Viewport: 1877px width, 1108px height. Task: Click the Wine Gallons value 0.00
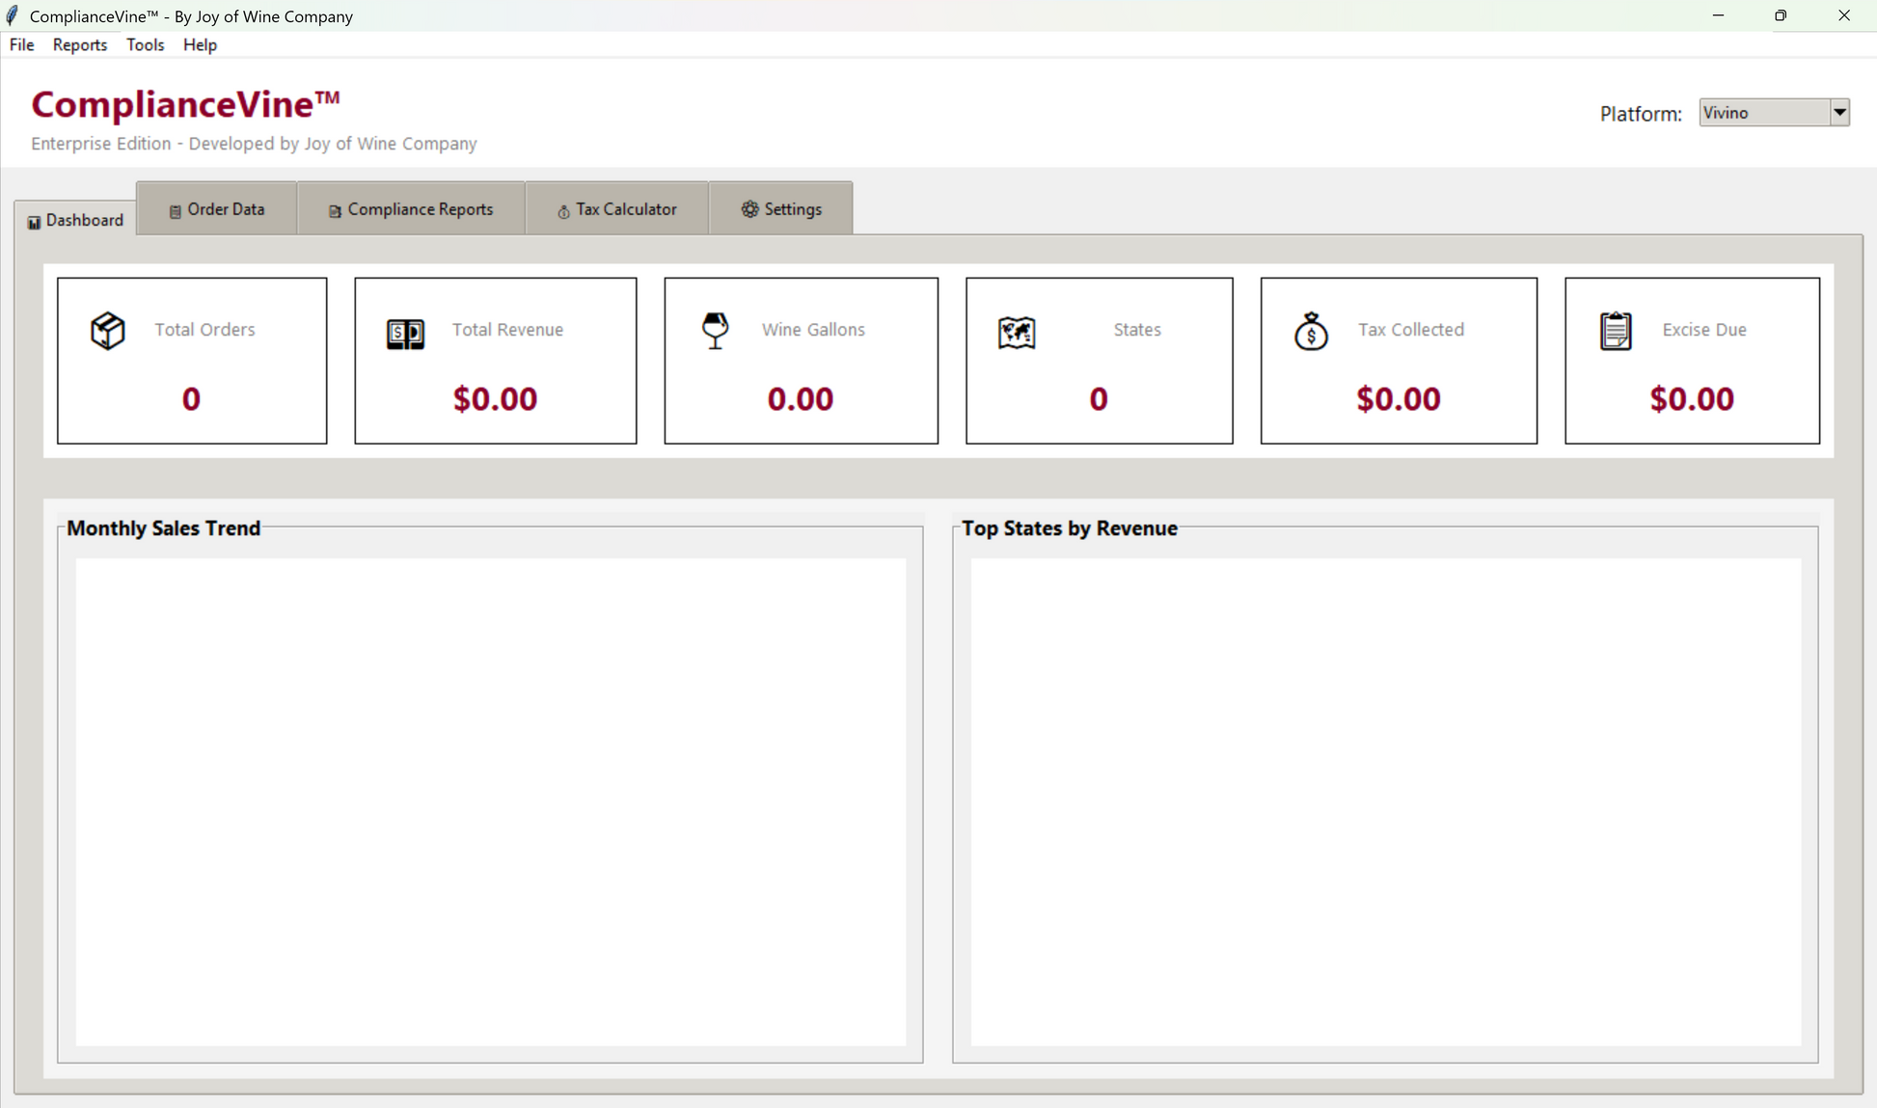[801, 398]
